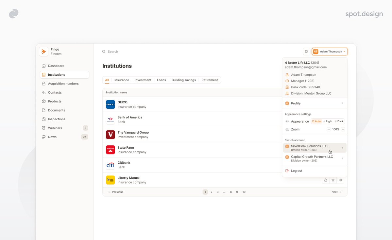Click The Vanguard Group logo
Screen dimensions: 392x240
(111, 135)
